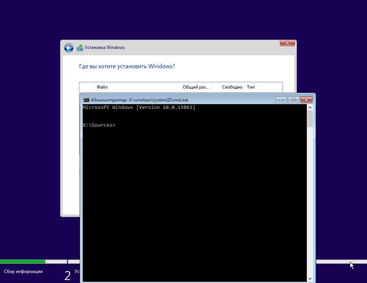367x283 pixels.
Task: Click the Microsoft Windows version line
Action: point(139,107)
